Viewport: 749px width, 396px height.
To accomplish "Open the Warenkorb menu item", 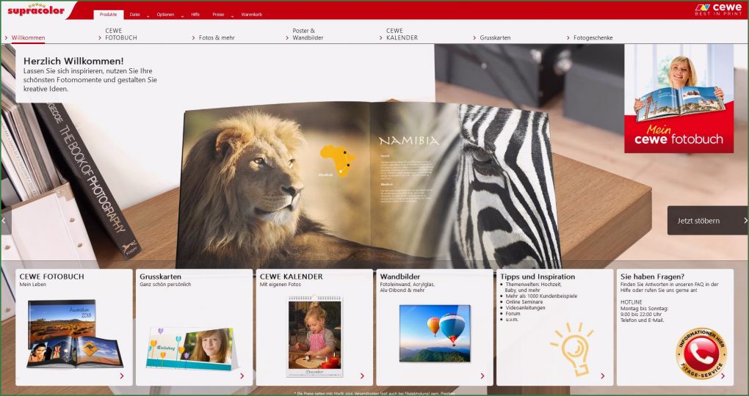I will click(x=251, y=15).
